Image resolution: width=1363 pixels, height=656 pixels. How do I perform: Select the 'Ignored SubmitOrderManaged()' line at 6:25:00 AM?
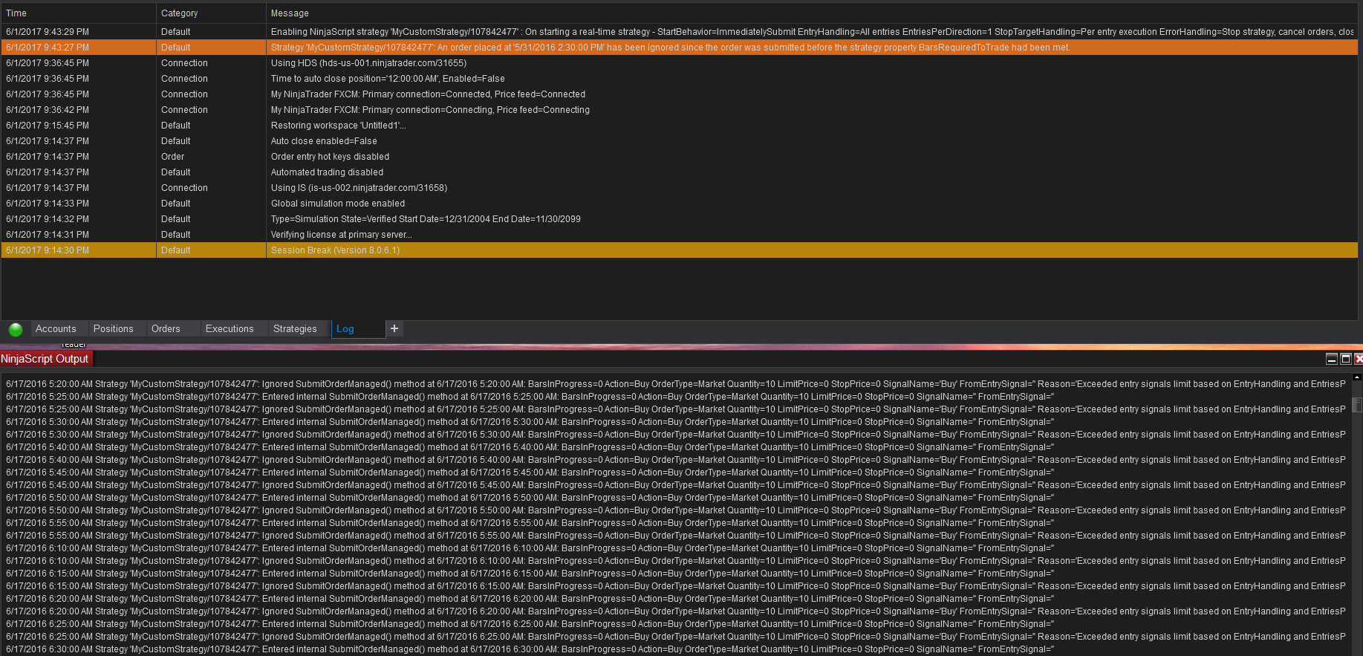pyautogui.click(x=676, y=637)
